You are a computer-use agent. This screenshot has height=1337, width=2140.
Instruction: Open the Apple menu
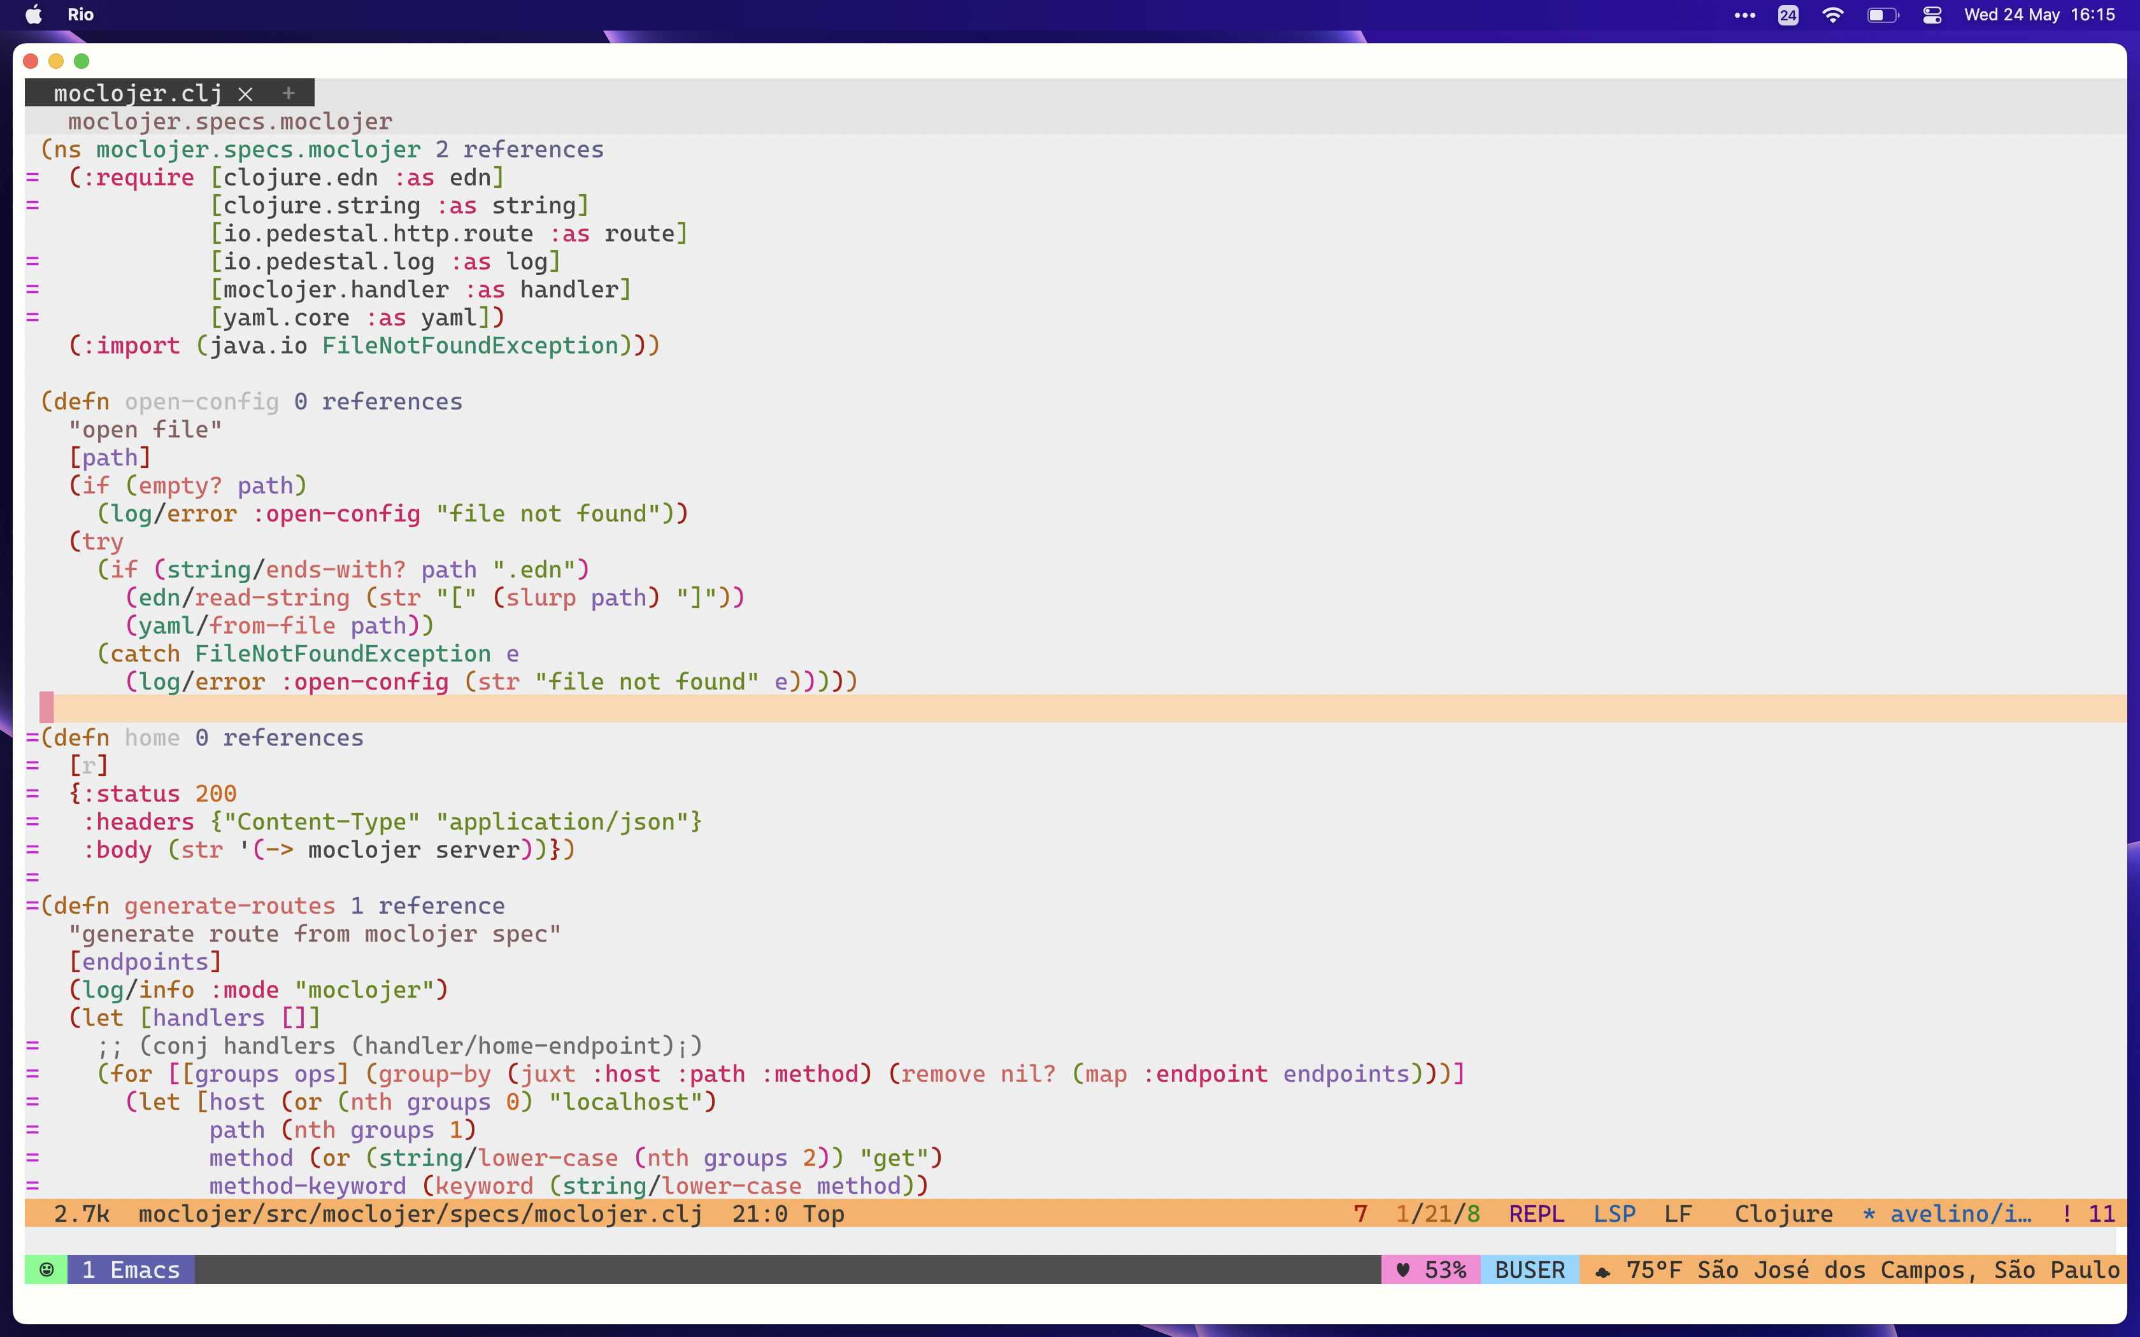pyautogui.click(x=34, y=15)
